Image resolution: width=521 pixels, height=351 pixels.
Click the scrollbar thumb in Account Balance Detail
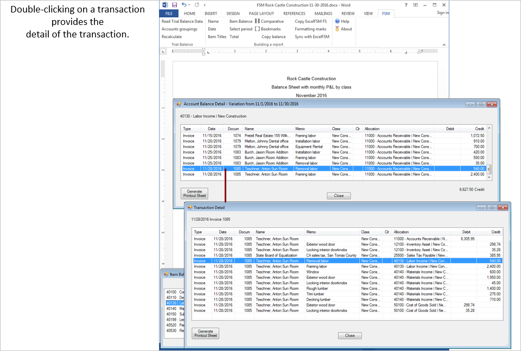point(489,169)
